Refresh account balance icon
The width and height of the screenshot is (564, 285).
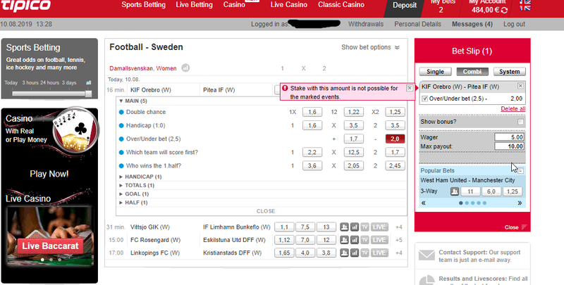pos(504,11)
